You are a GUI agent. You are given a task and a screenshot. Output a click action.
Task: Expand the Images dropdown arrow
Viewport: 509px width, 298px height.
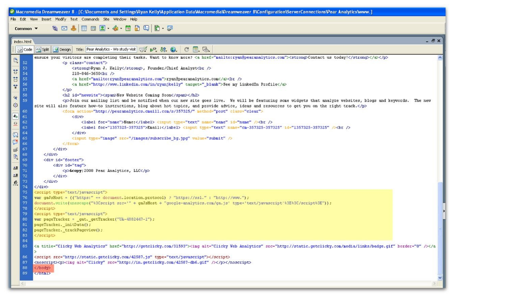108,28
